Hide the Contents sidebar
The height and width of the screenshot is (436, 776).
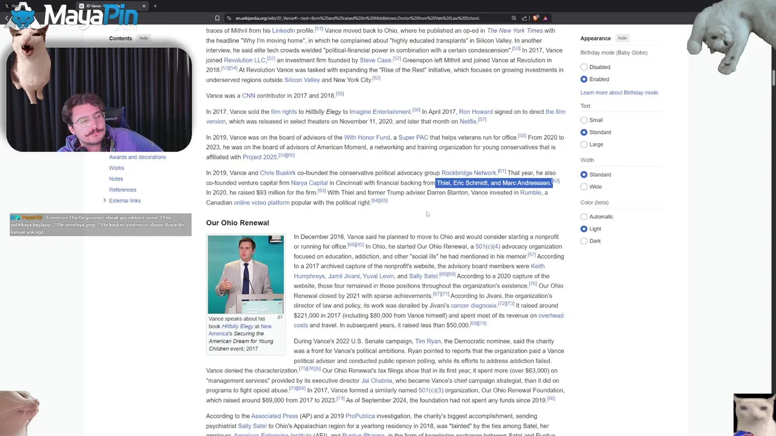click(144, 38)
